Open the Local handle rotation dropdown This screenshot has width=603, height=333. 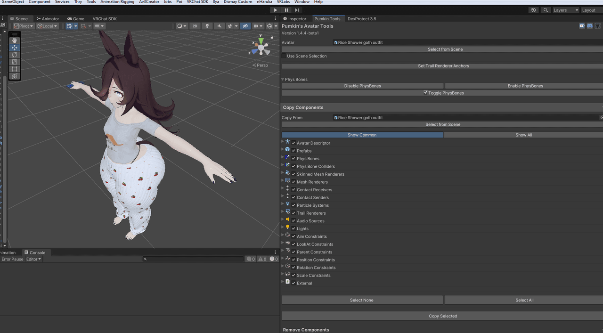pyautogui.click(x=48, y=26)
